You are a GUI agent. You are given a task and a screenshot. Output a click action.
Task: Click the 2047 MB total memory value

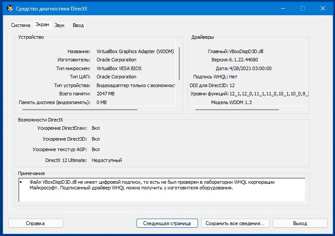point(106,94)
